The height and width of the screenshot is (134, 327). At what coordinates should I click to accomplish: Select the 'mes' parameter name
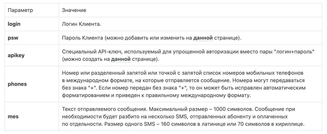point(13,117)
